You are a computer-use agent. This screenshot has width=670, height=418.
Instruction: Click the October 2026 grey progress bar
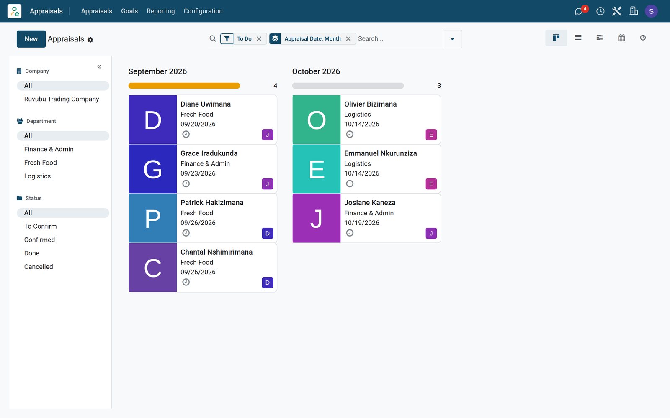[348, 86]
